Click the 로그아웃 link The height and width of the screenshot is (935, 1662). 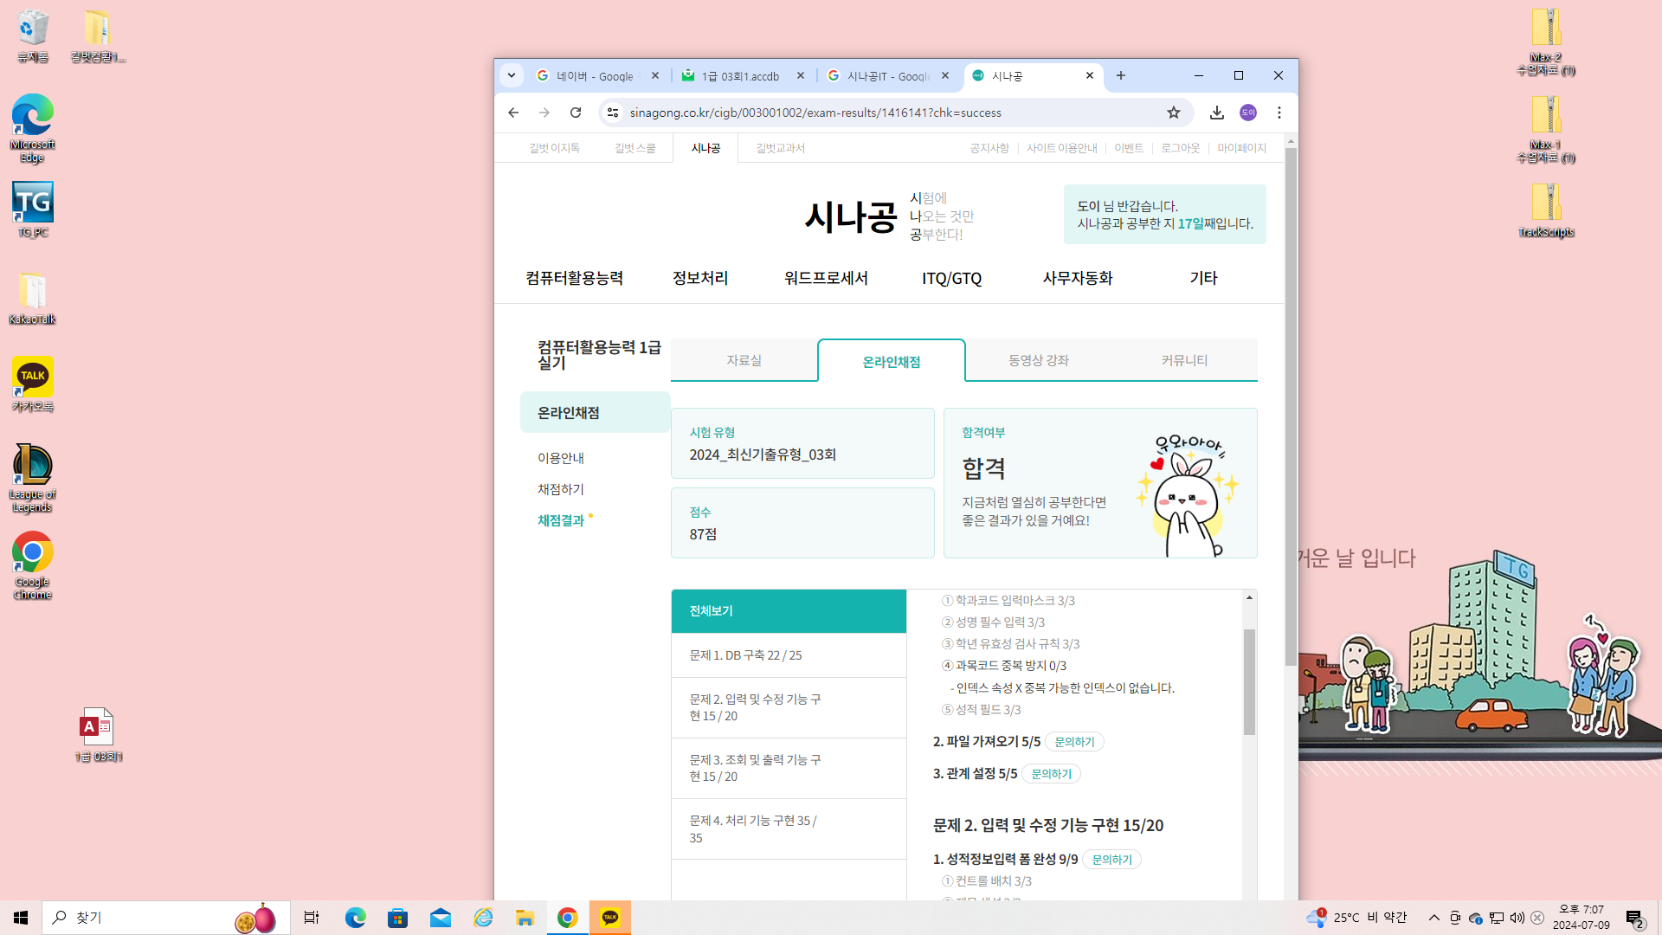[1180, 148]
